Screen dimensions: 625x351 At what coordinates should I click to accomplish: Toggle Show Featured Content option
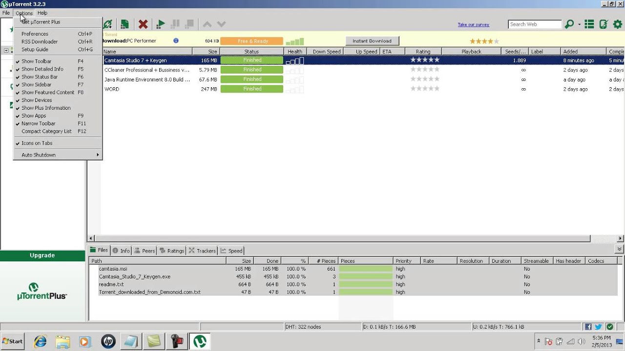[x=58, y=93]
